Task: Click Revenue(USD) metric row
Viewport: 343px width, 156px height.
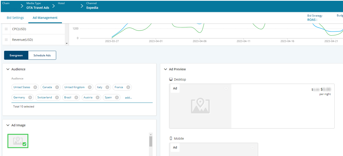Action: [33, 40]
